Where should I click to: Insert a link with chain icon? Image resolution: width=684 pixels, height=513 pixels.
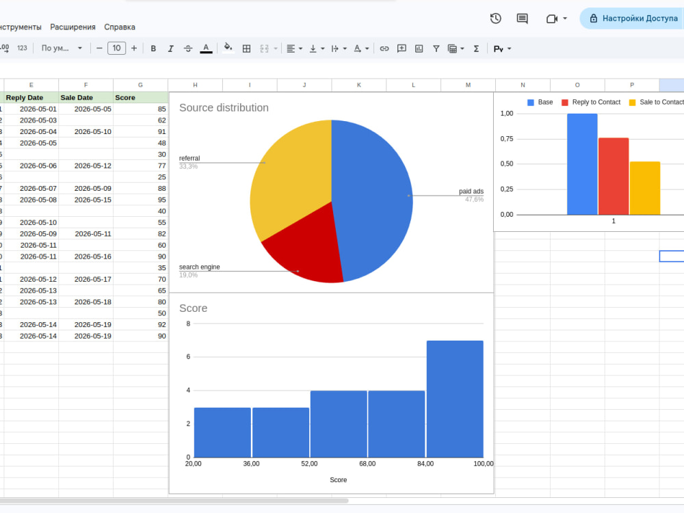384,49
